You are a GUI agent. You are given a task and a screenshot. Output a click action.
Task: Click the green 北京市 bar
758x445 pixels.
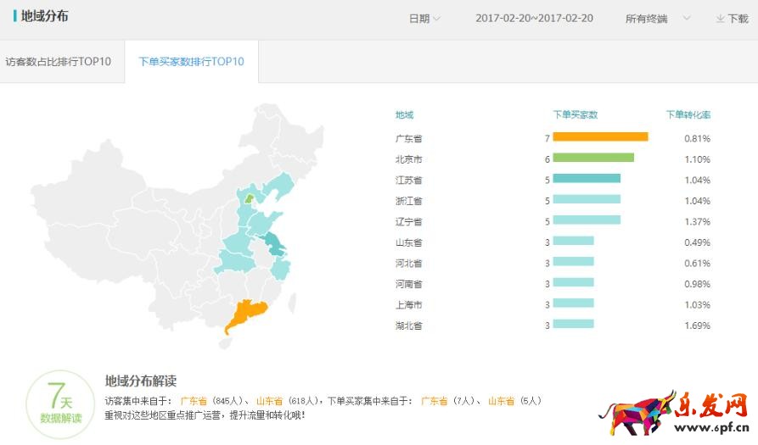593,158
